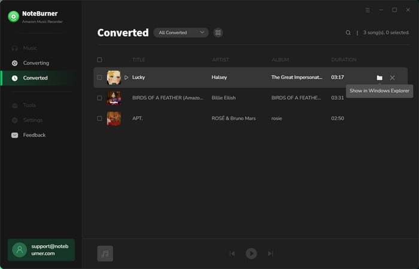Remove Lucky with the X icon
419x269 pixels.
pyautogui.click(x=392, y=78)
